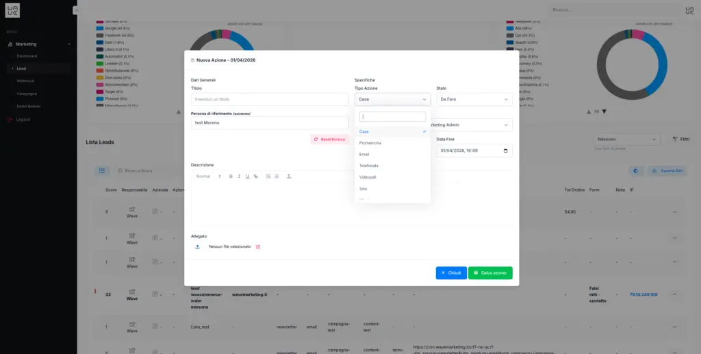Open the three-dot menu for the Lista_test row

point(674,327)
